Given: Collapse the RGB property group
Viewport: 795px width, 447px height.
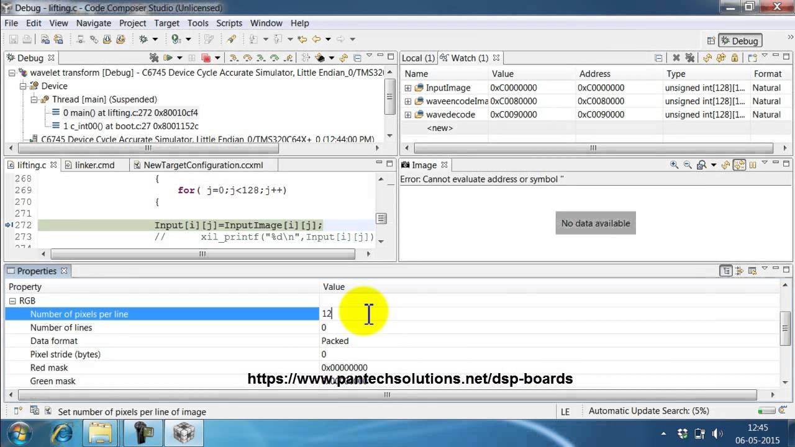Looking at the screenshot, I should pyautogui.click(x=12, y=300).
